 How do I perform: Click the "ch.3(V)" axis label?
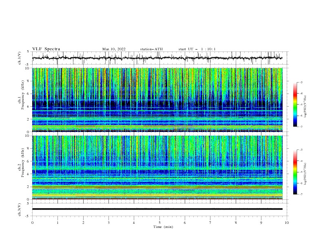pos(20,210)
